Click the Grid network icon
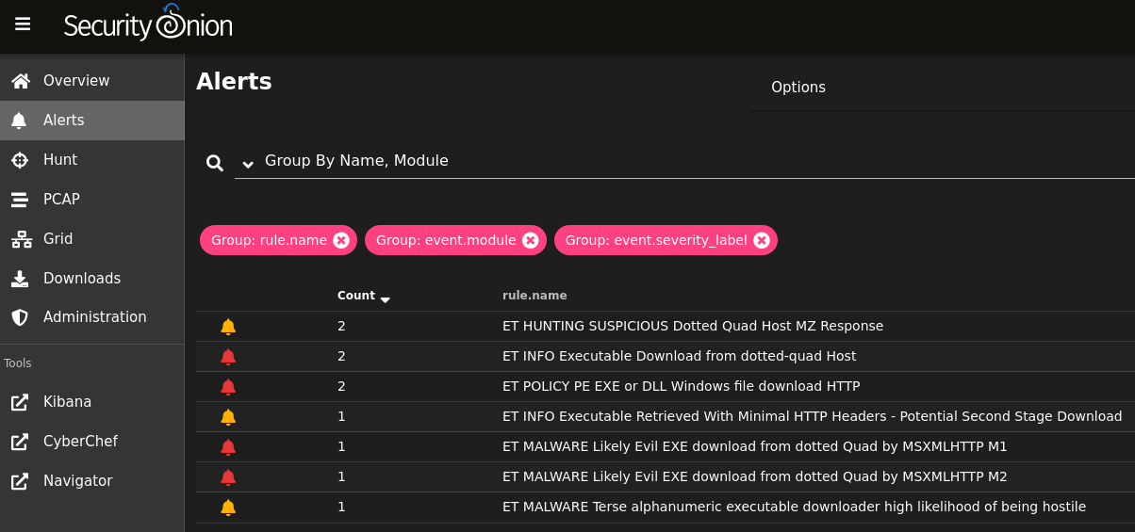This screenshot has width=1135, height=532. pyautogui.click(x=21, y=239)
